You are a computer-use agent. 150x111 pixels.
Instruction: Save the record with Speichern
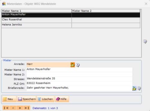coord(26,99)
